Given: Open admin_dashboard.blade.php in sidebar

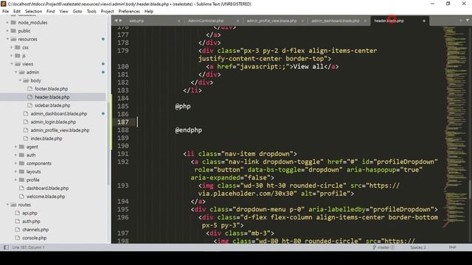Looking at the screenshot, I should (x=59, y=113).
